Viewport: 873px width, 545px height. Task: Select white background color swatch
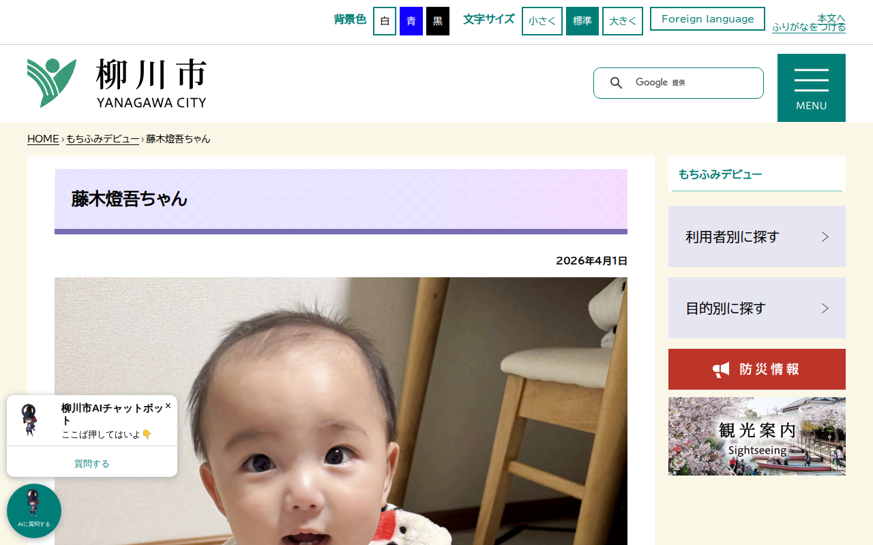pyautogui.click(x=385, y=21)
